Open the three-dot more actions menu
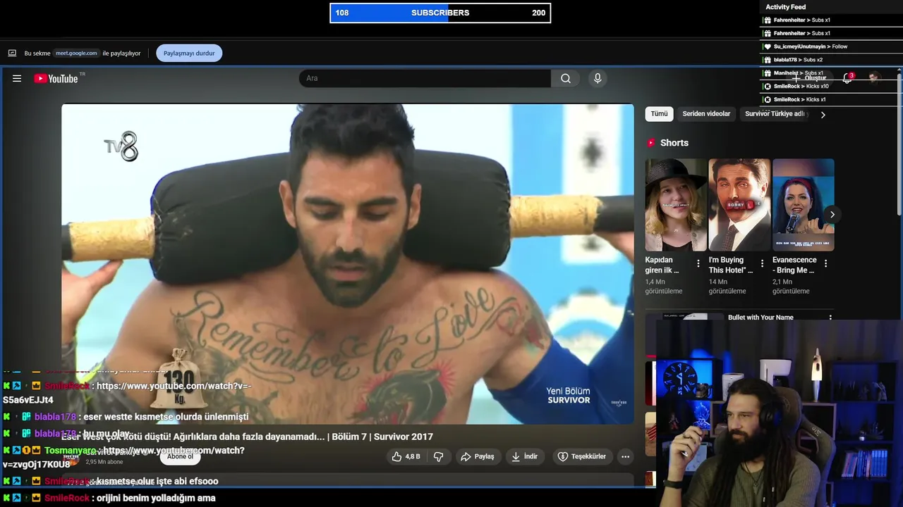 [625, 456]
